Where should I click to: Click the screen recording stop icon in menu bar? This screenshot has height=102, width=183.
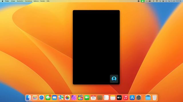138,1
